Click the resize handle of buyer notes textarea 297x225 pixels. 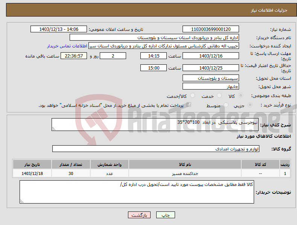click(22, 202)
